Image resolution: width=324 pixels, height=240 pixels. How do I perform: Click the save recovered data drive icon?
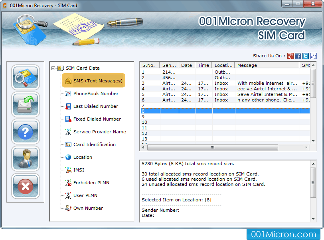pyautogui.click(x=26, y=104)
